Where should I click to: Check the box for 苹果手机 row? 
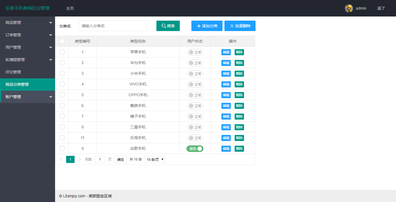[x=62, y=52]
